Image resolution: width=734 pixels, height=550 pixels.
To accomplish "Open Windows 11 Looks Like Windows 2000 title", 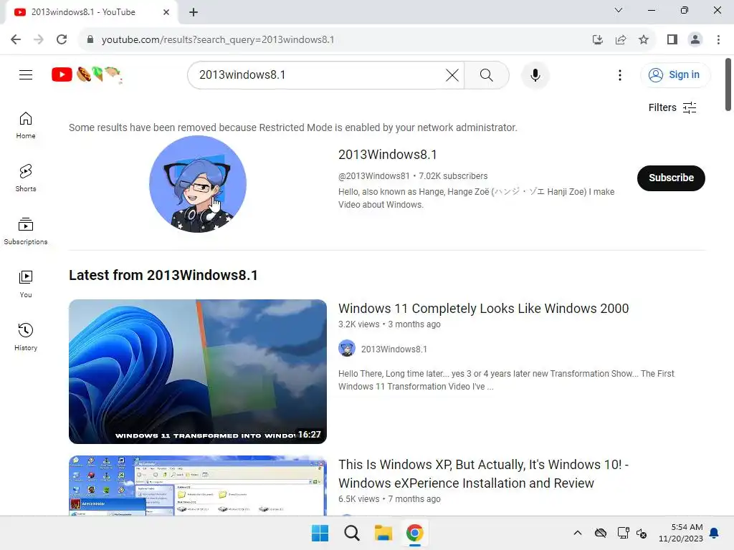I will pyautogui.click(x=483, y=308).
